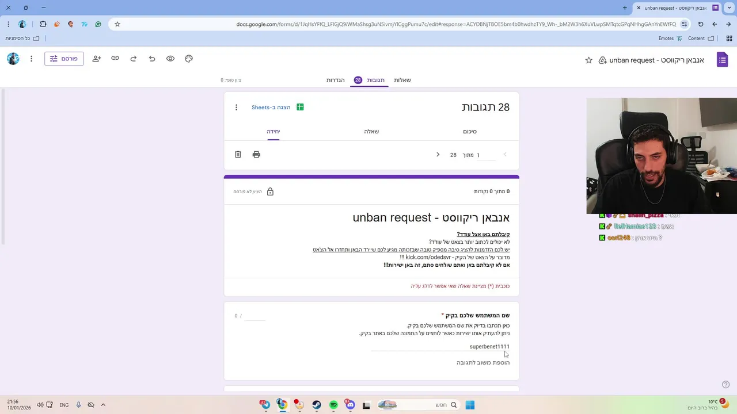This screenshot has height=414, width=737.
Task: Select the answer text superbenet1111
Action: (489, 347)
